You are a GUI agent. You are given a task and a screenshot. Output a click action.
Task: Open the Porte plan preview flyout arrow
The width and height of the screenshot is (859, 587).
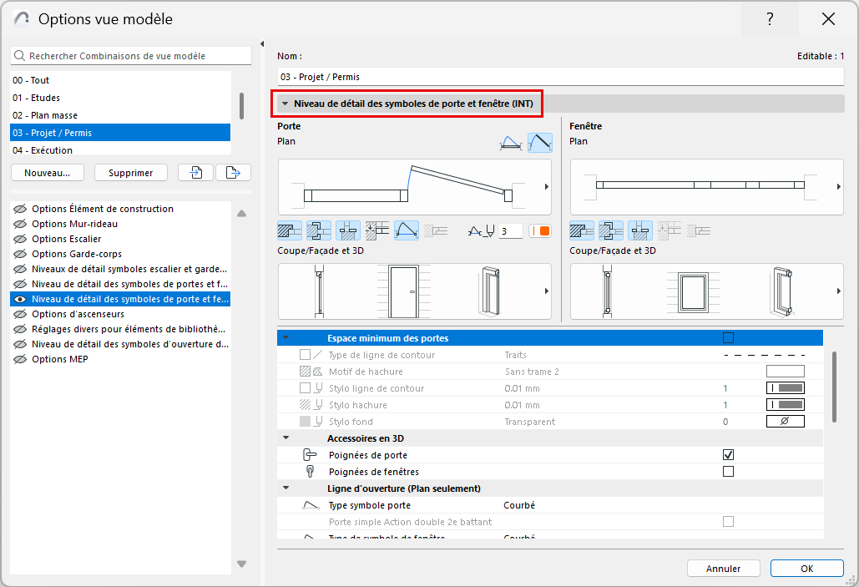pyautogui.click(x=546, y=187)
